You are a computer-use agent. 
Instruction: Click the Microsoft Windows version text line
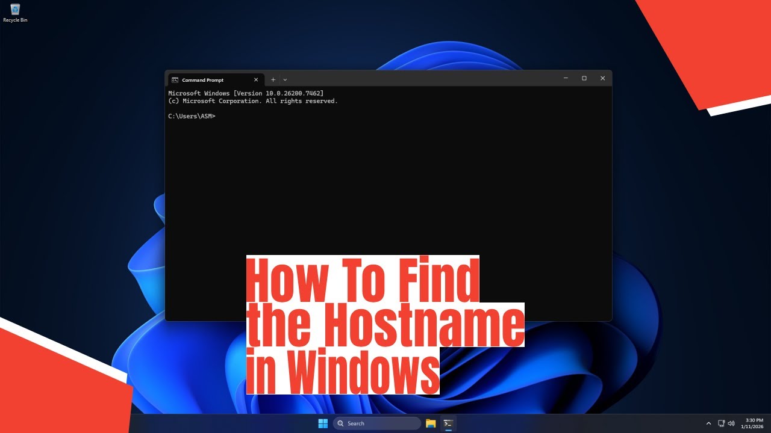click(x=246, y=93)
